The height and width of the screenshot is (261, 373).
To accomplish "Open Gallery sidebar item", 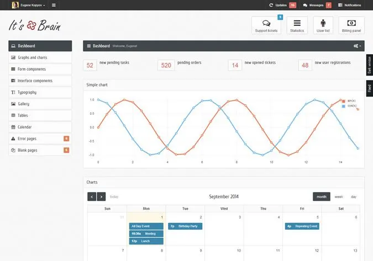I will tap(40, 104).
